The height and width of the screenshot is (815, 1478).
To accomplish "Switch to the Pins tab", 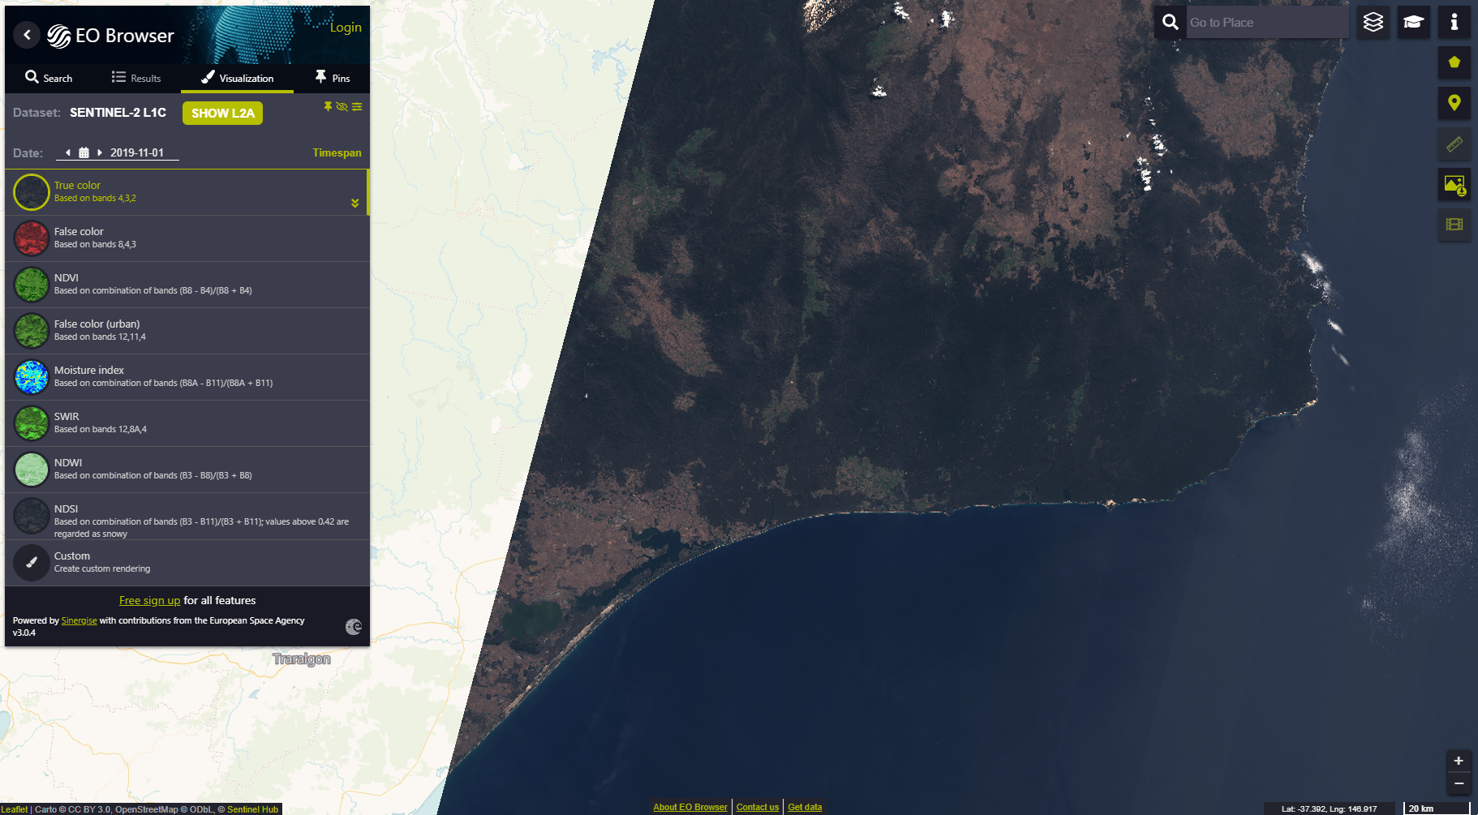I will coord(333,78).
